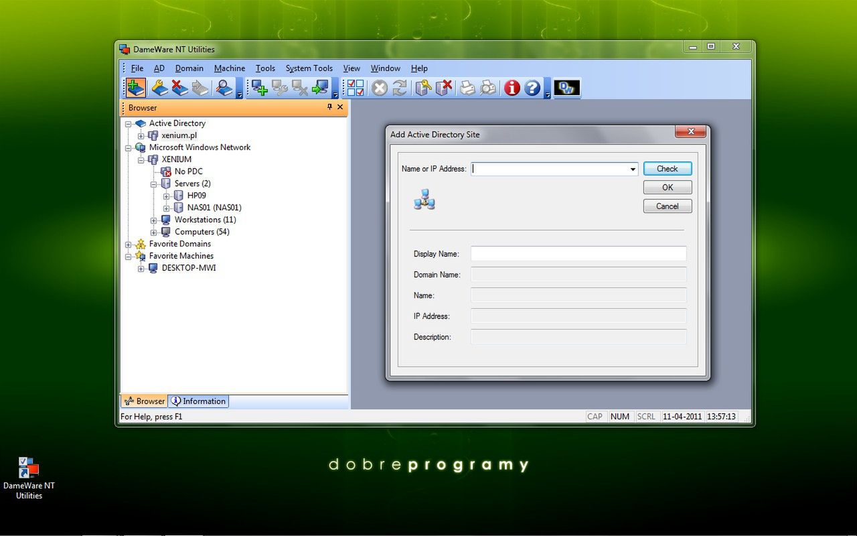Screen dimensions: 857x536
Task: Click the server with red X icon
Action: pyautogui.click(x=444, y=88)
